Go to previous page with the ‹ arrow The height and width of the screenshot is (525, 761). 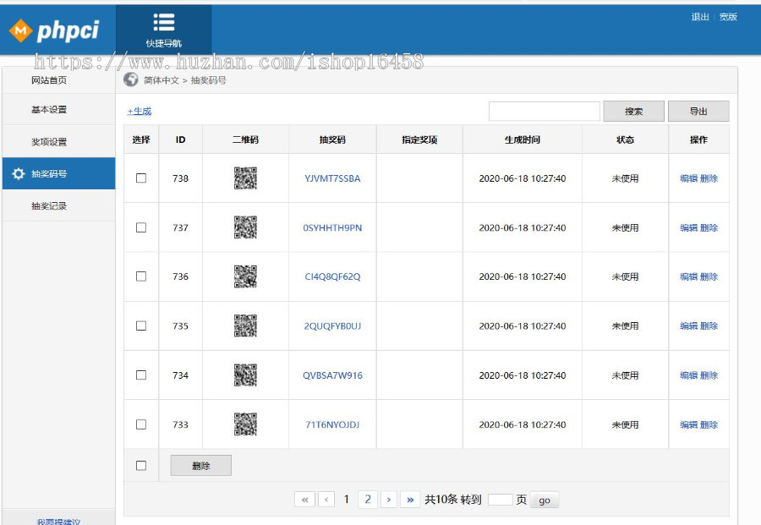coord(326,499)
